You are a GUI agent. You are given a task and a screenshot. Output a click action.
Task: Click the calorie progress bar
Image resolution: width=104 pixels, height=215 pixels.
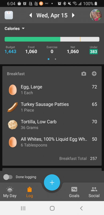(x=52, y=39)
